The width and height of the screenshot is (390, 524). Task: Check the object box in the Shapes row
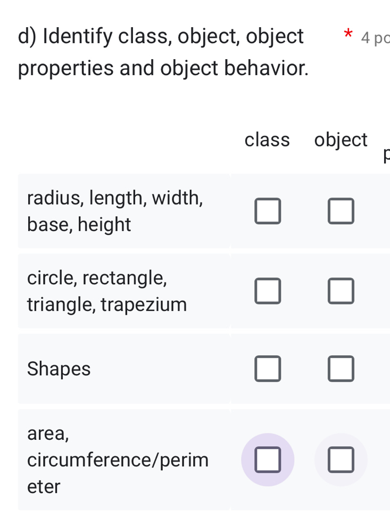point(341,369)
